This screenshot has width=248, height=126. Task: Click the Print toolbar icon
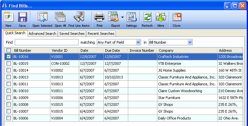point(99,17)
